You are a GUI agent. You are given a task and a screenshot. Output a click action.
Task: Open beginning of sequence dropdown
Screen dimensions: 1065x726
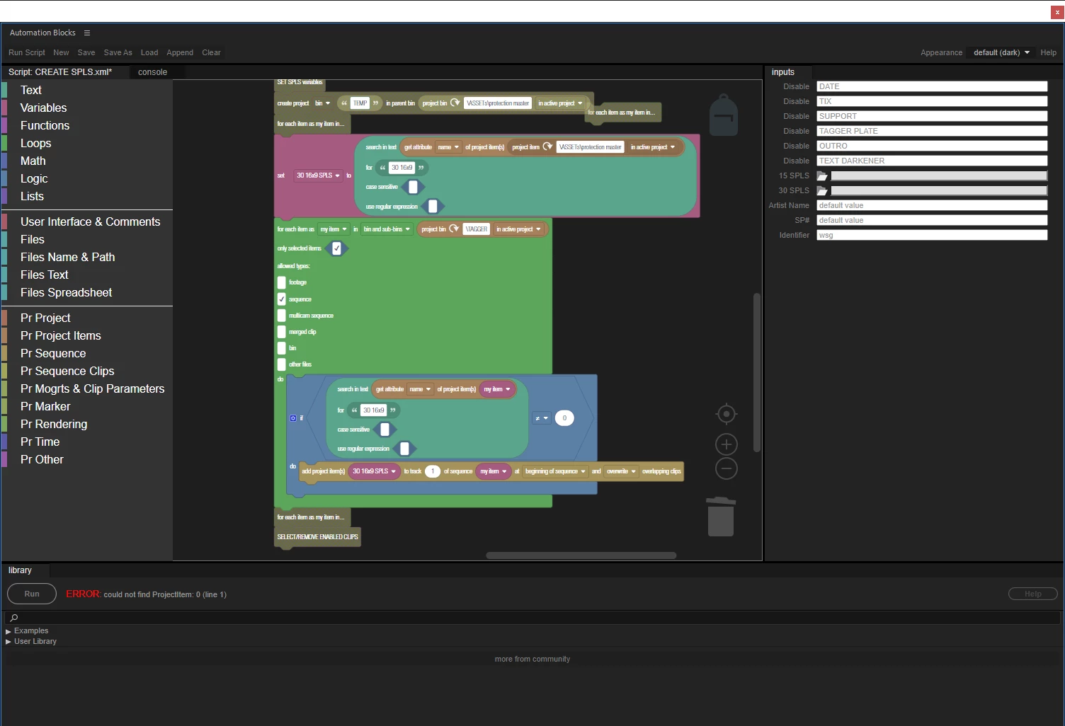pos(555,471)
